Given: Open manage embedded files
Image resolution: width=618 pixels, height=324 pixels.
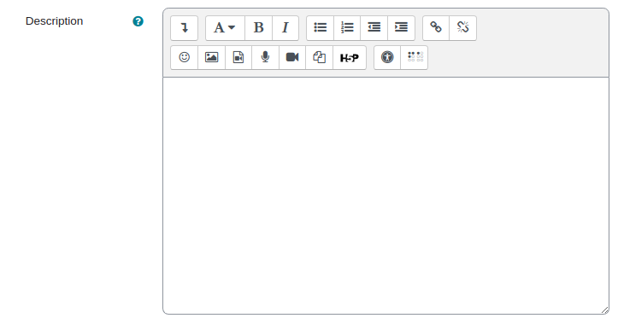Looking at the screenshot, I should click(x=319, y=57).
